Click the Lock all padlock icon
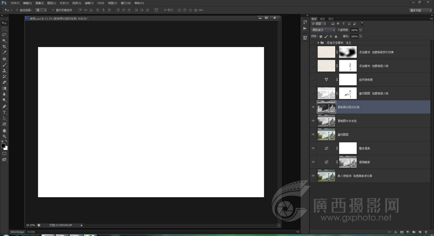Image resolution: width=434 pixels, height=236 pixels. click(x=336, y=36)
